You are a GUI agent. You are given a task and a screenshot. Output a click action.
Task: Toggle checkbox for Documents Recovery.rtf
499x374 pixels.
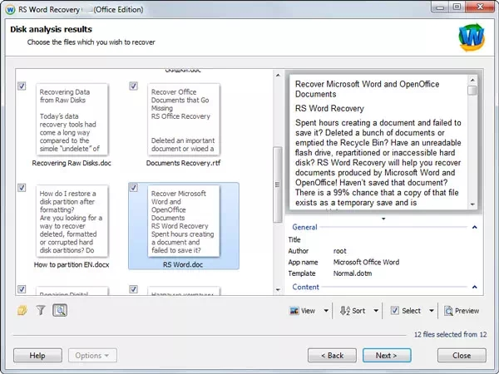click(x=134, y=86)
